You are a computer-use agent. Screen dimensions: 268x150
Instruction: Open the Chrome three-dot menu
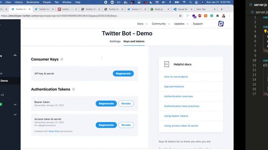point(229,16)
